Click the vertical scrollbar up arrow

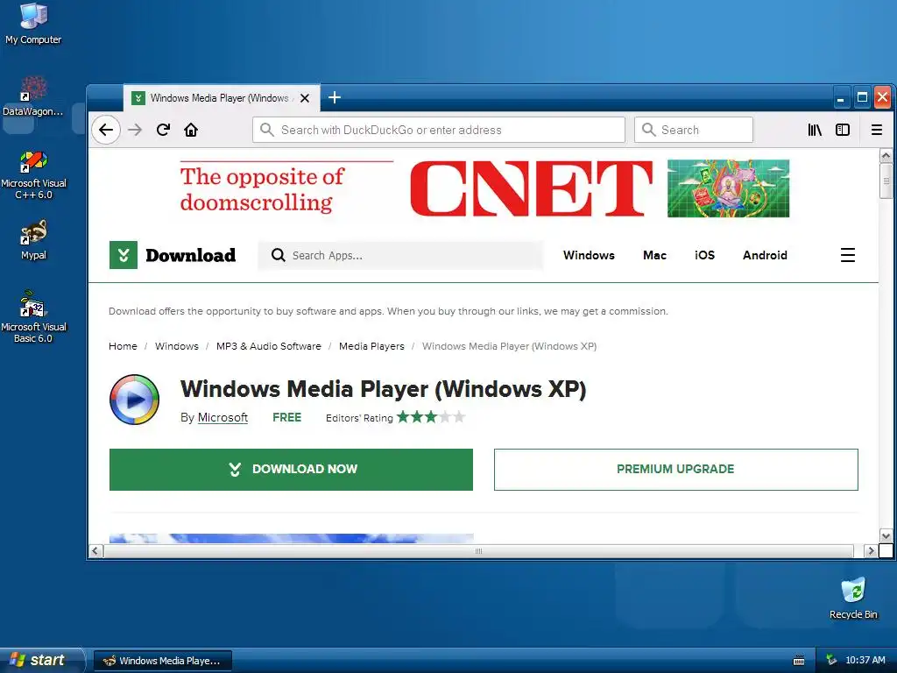(886, 156)
